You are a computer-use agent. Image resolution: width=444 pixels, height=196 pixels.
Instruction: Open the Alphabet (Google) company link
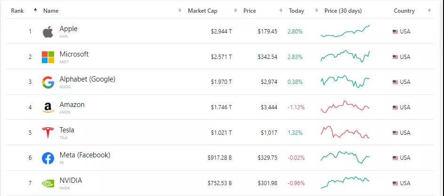pos(87,79)
